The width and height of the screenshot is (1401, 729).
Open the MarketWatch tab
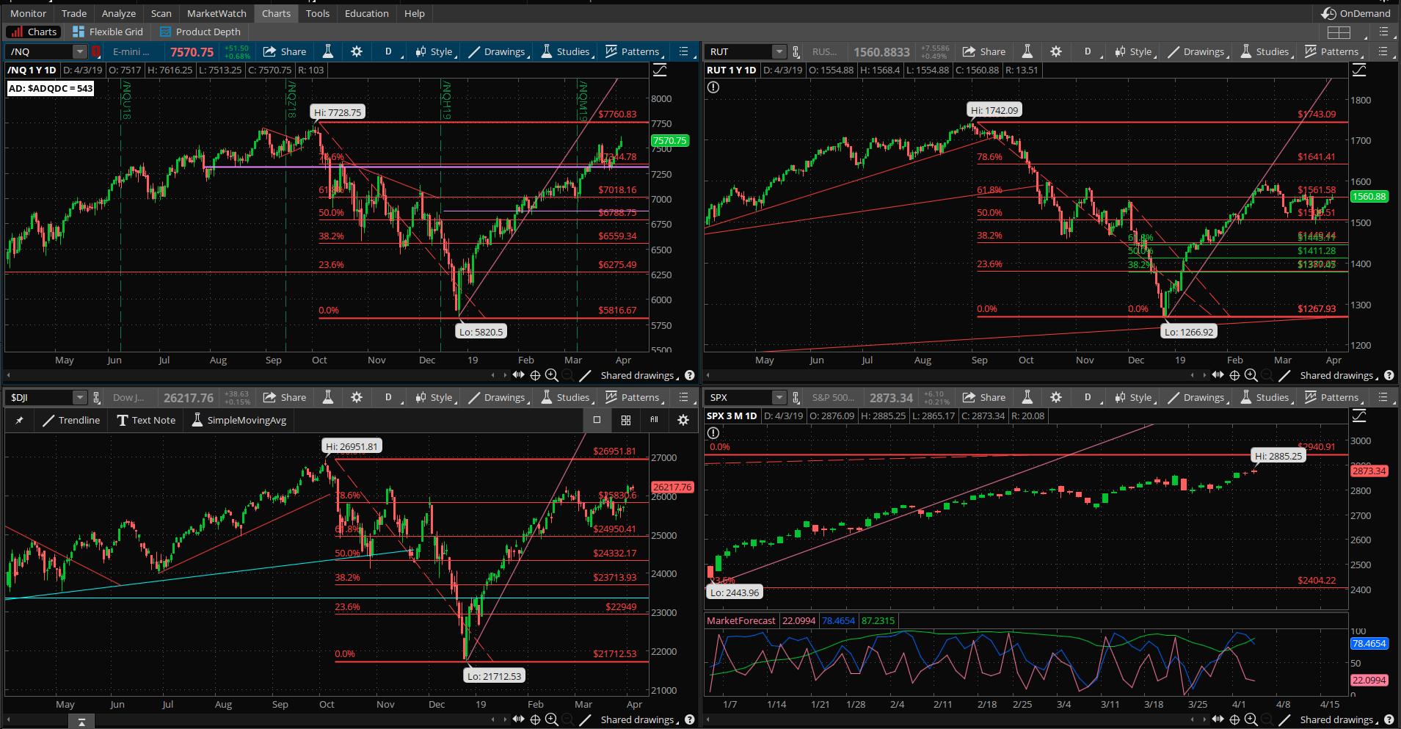(x=216, y=13)
